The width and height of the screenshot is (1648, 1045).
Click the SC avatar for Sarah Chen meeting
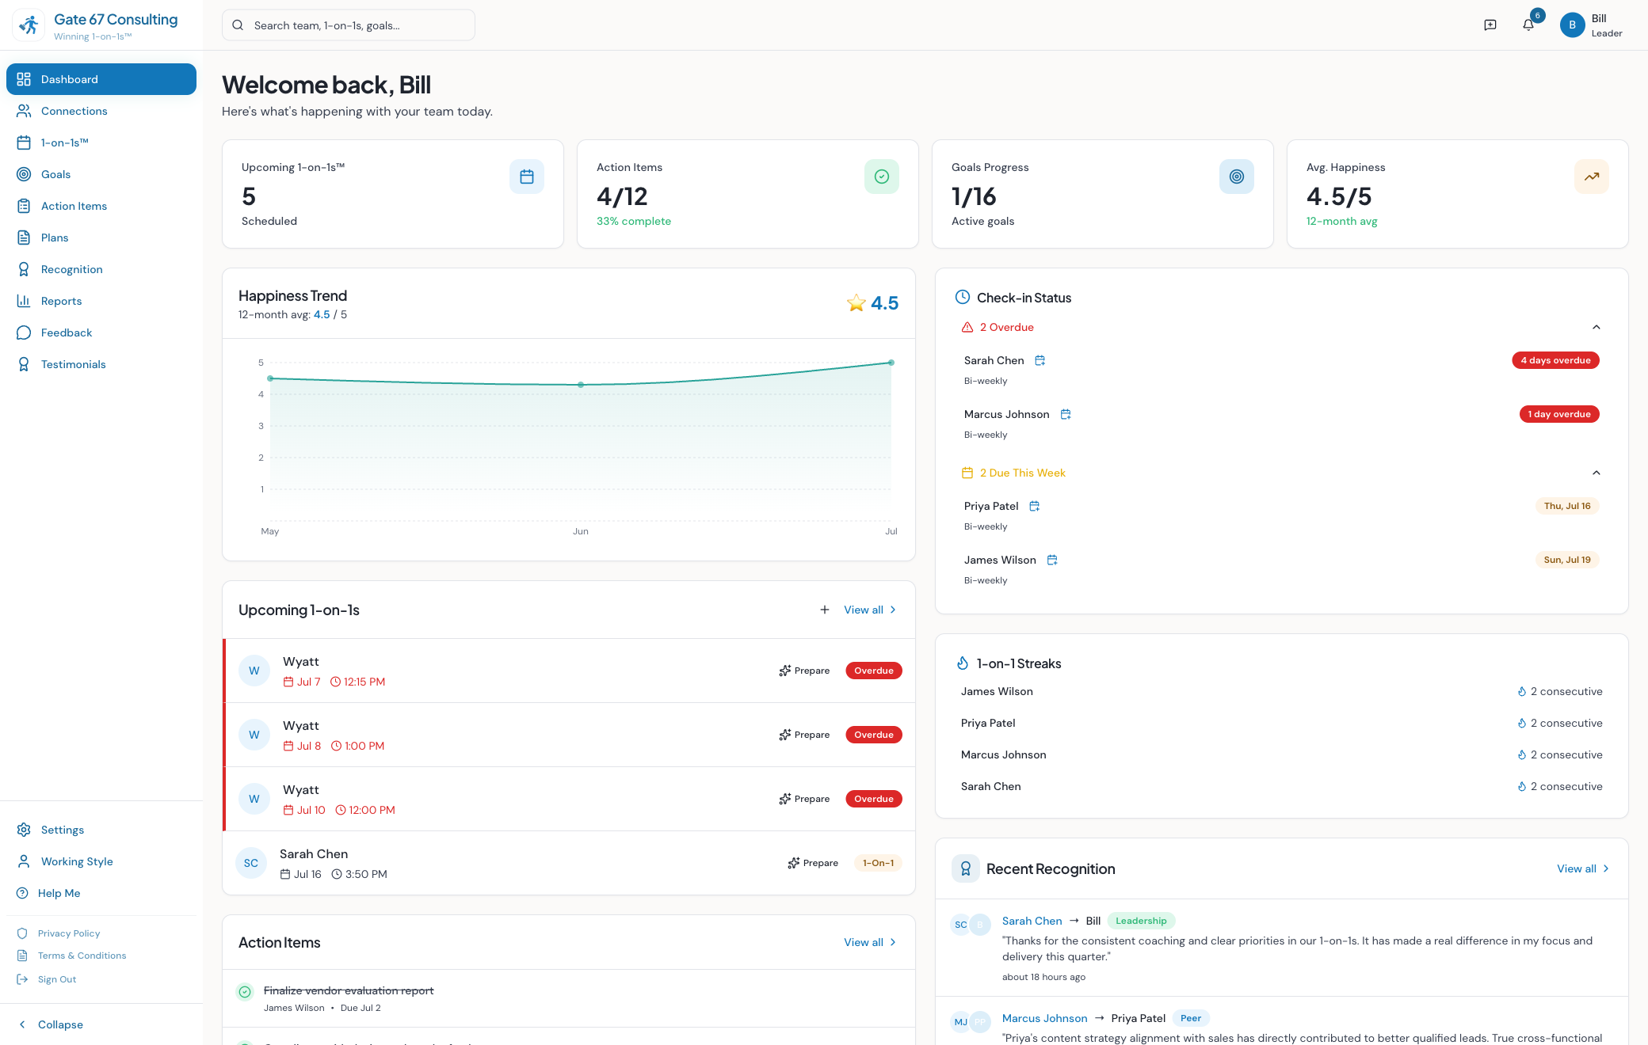(251, 863)
